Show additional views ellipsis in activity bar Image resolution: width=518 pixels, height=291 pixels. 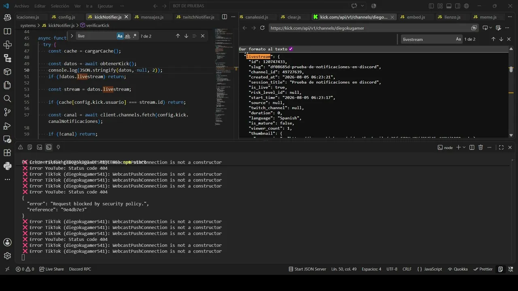click(7, 179)
